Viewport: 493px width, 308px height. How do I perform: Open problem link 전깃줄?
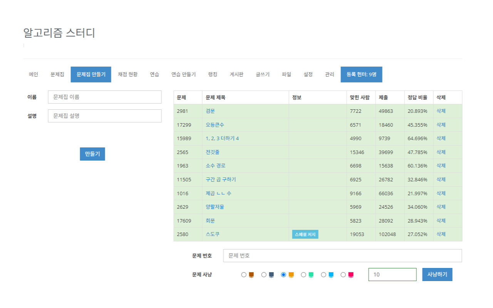[x=213, y=152]
